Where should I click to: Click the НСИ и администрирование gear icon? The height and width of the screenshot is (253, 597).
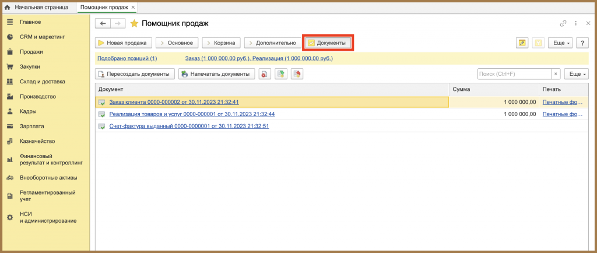pyautogui.click(x=10, y=217)
